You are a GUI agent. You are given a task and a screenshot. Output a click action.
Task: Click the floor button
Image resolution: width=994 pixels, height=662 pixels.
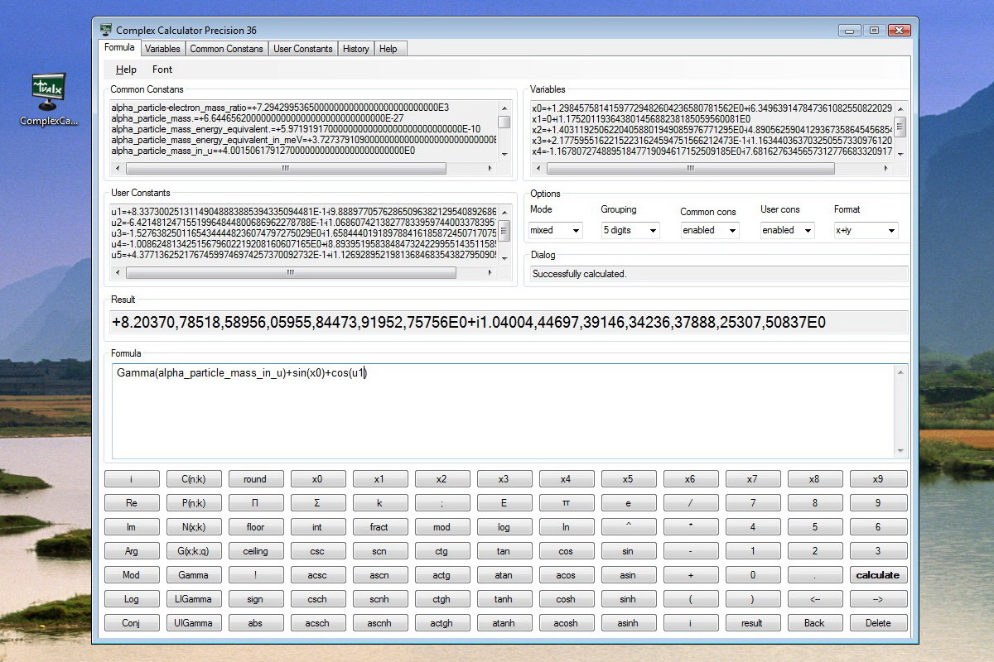pos(255,527)
